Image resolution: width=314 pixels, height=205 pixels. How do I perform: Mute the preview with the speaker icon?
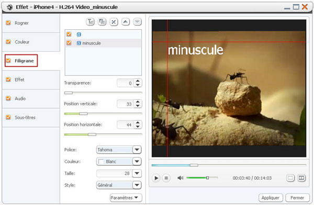pos(180,178)
